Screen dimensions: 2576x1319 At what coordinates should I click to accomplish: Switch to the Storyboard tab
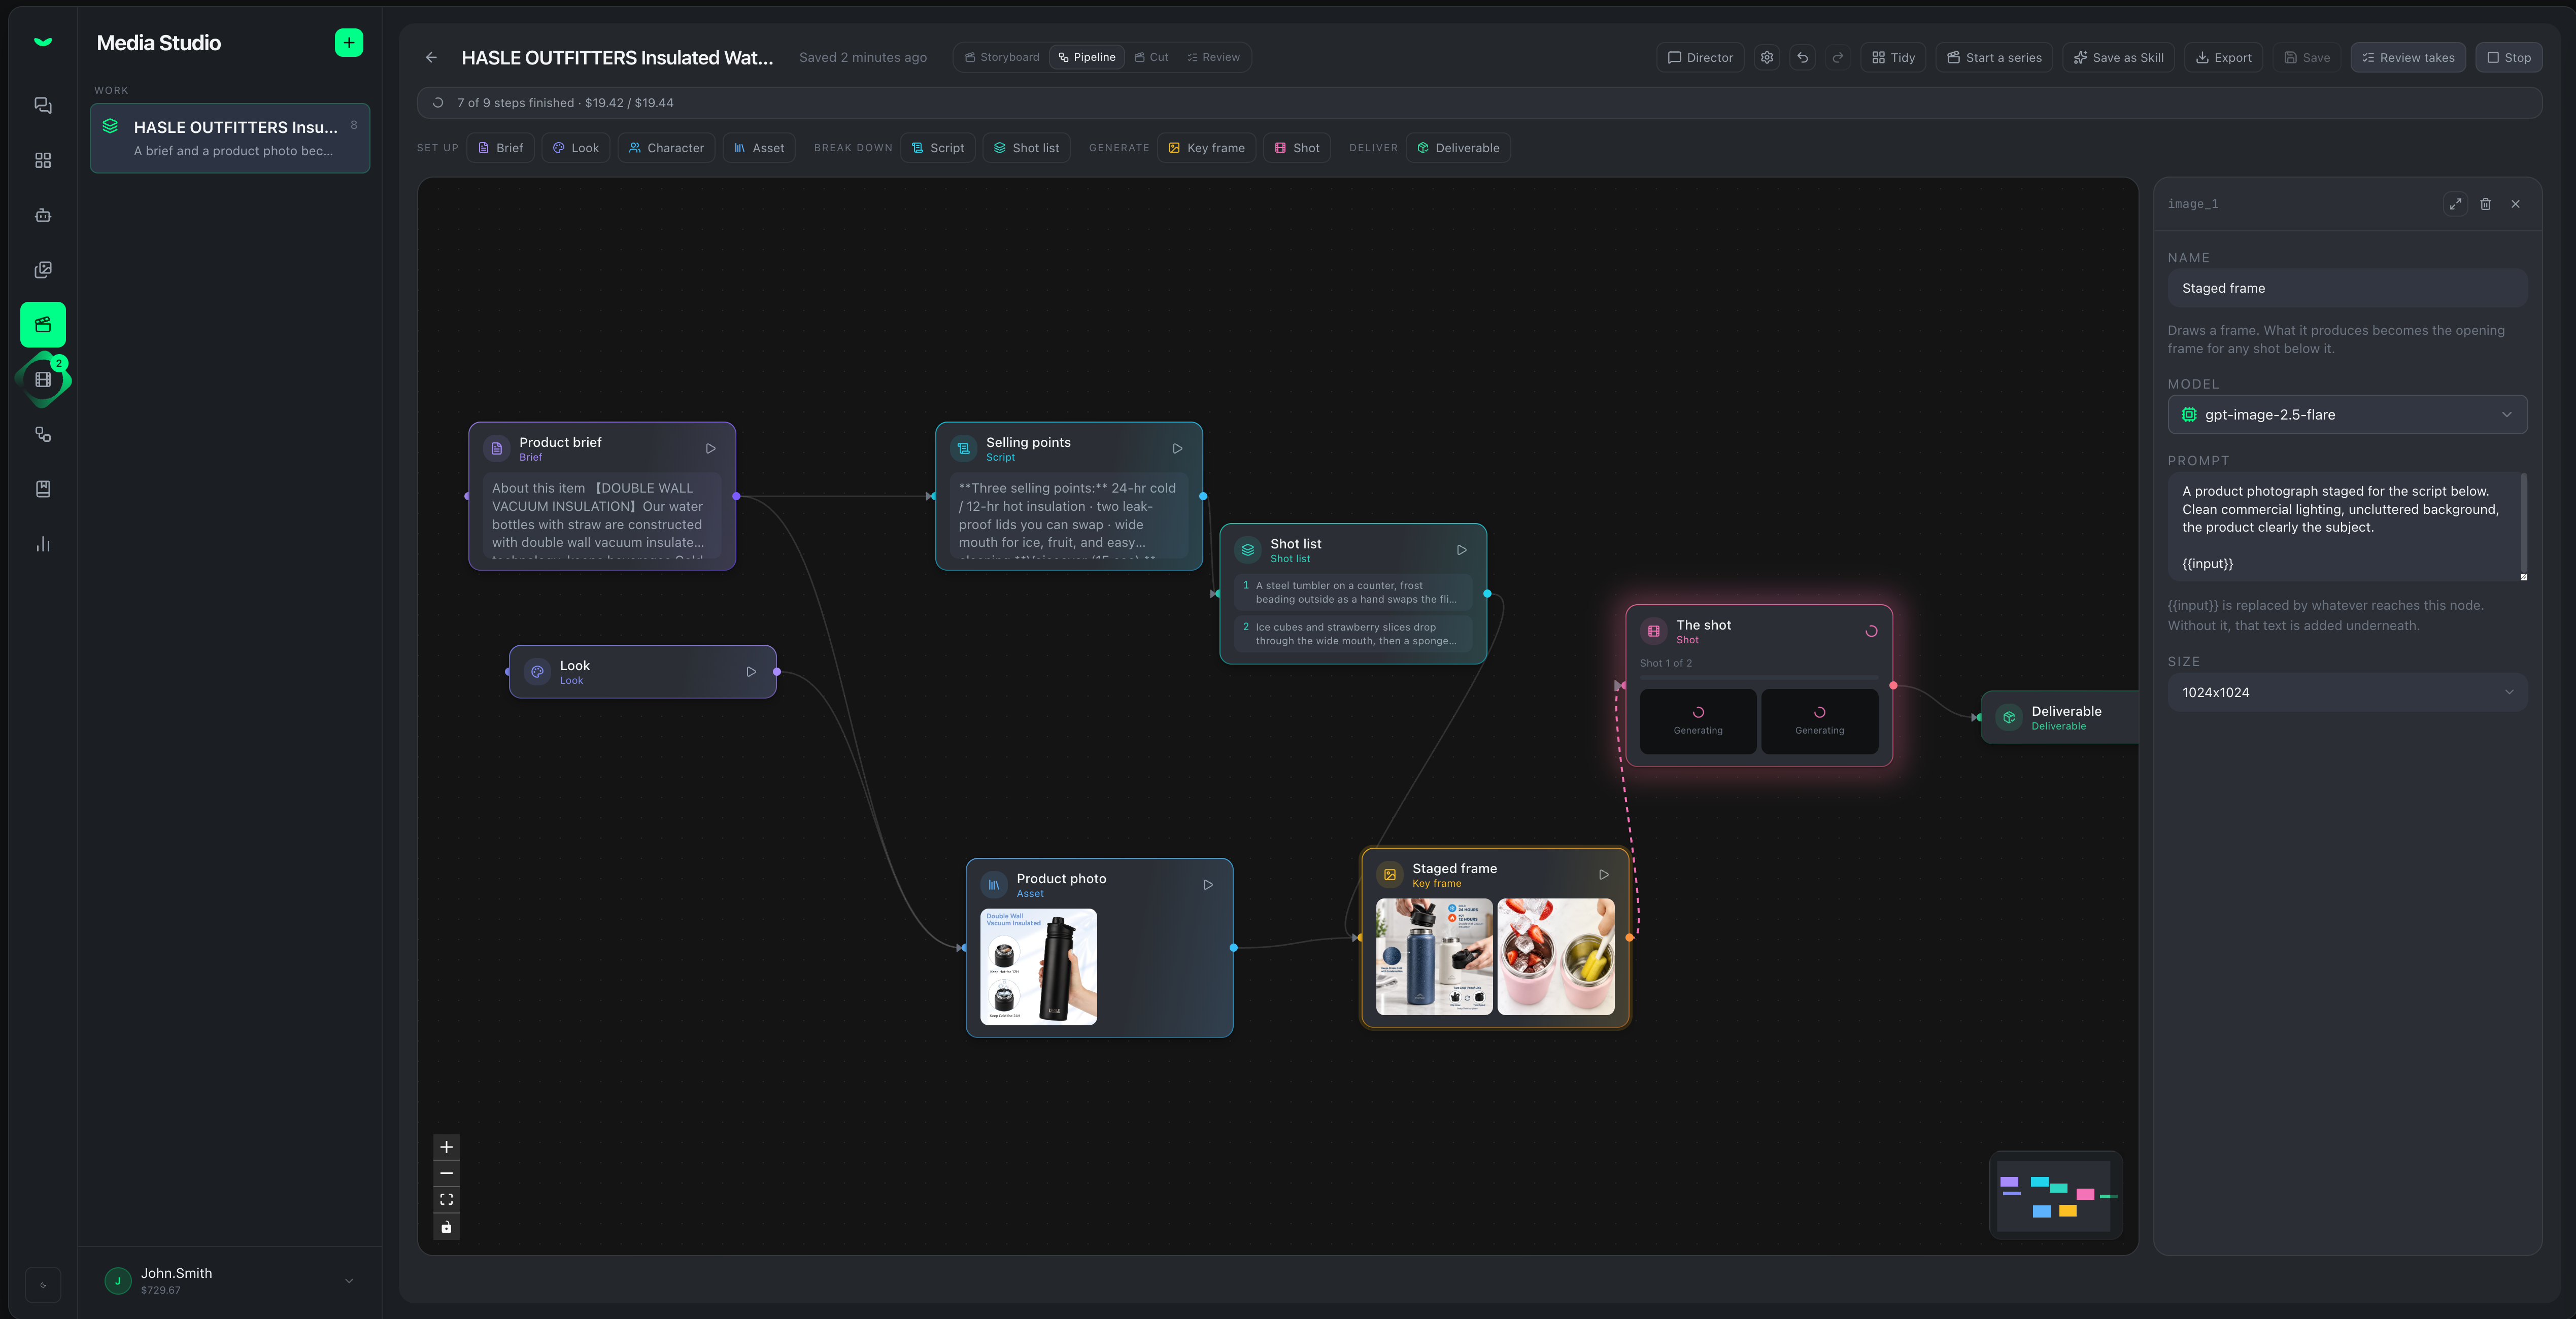click(1002, 57)
